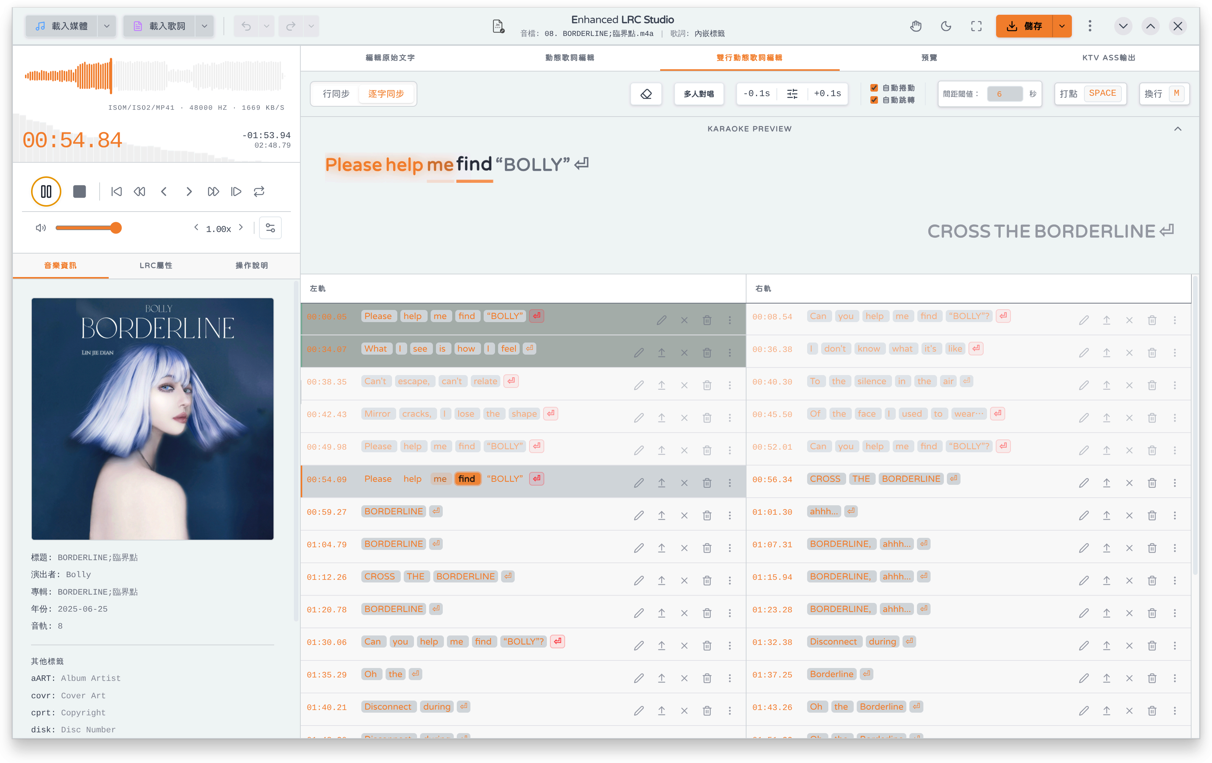
Task: Click the hand pan mode icon in the header
Action: [915, 26]
